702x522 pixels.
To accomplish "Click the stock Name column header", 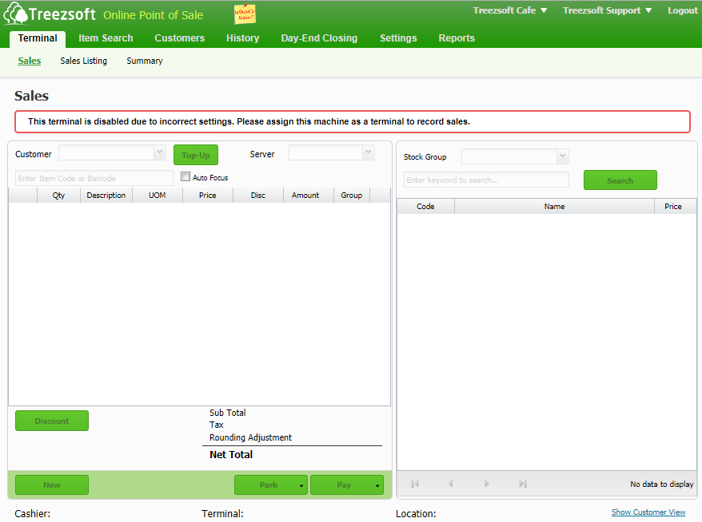I will pos(554,207).
